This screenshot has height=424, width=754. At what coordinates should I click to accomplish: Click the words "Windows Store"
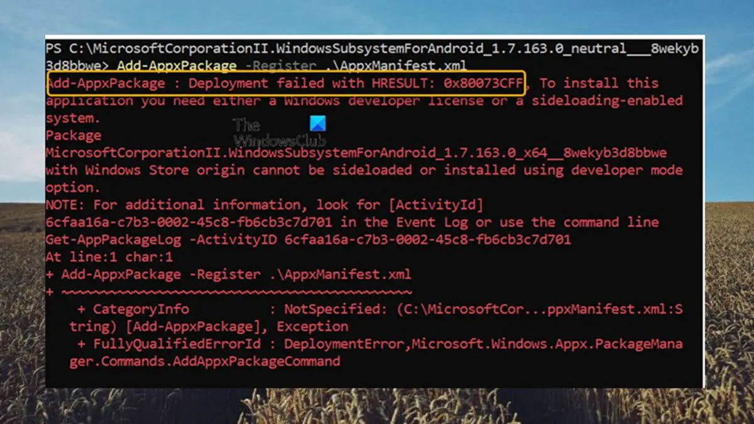point(136,170)
